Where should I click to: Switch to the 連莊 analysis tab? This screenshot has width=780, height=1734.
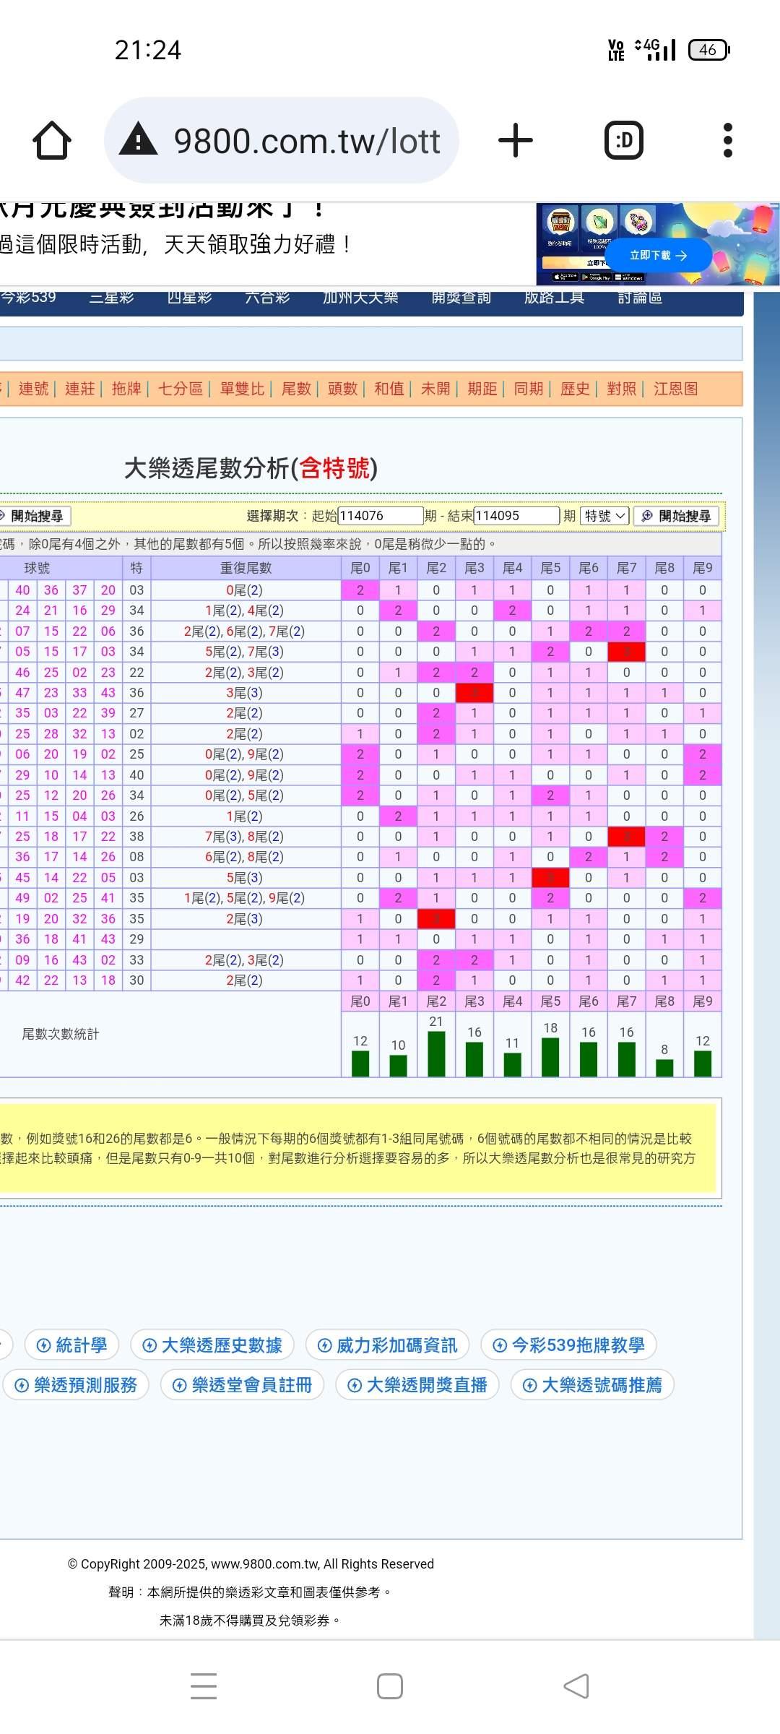[79, 389]
